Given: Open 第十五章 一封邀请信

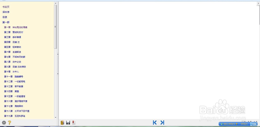Looking at the screenshot, I should tap(15, 96).
